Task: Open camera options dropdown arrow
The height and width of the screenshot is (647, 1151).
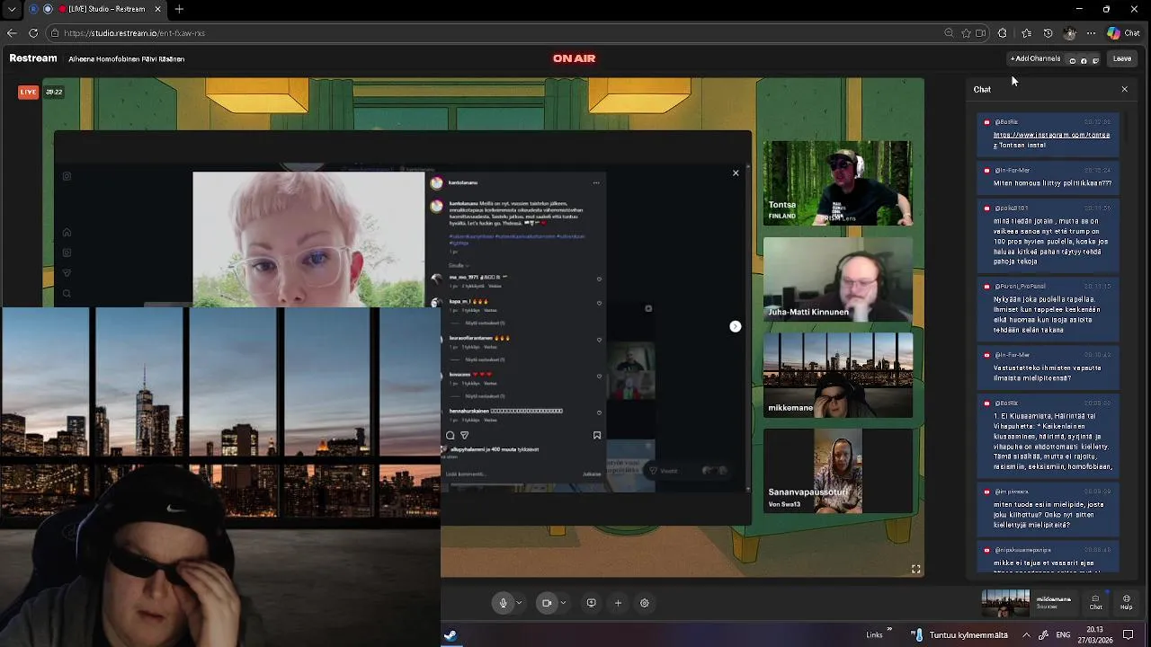Action: [563, 603]
